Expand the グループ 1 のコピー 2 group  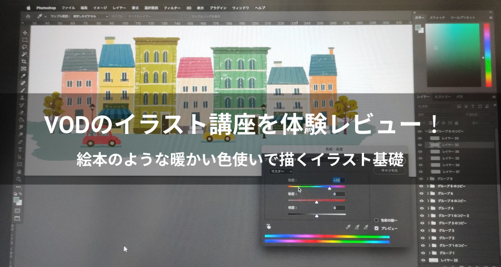point(428,216)
